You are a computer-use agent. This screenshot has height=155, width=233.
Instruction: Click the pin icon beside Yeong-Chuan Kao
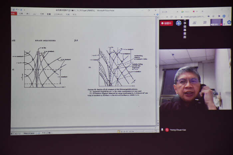pos(162,130)
